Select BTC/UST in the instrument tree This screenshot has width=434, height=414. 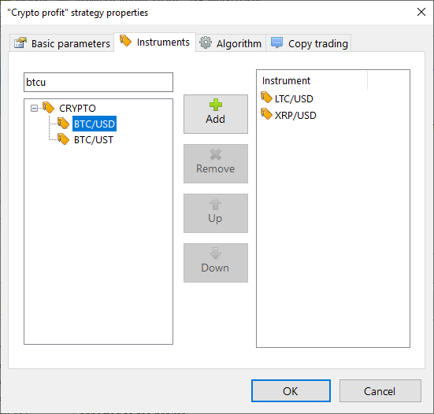[94, 140]
